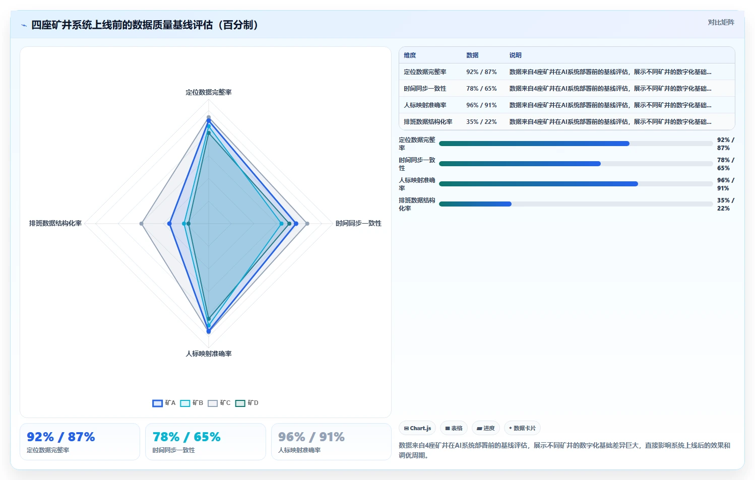The height and width of the screenshot is (480, 755).
Task: Click the radar axis label 时间同步一致性
Action: click(x=358, y=223)
